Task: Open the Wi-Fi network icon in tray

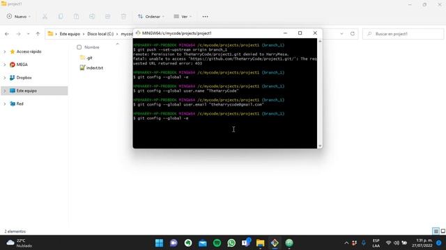Action: (x=388, y=243)
